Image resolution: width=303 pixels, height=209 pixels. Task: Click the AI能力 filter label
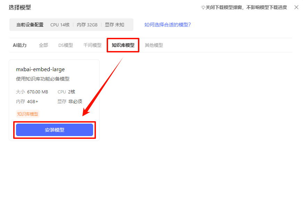[x=20, y=45]
